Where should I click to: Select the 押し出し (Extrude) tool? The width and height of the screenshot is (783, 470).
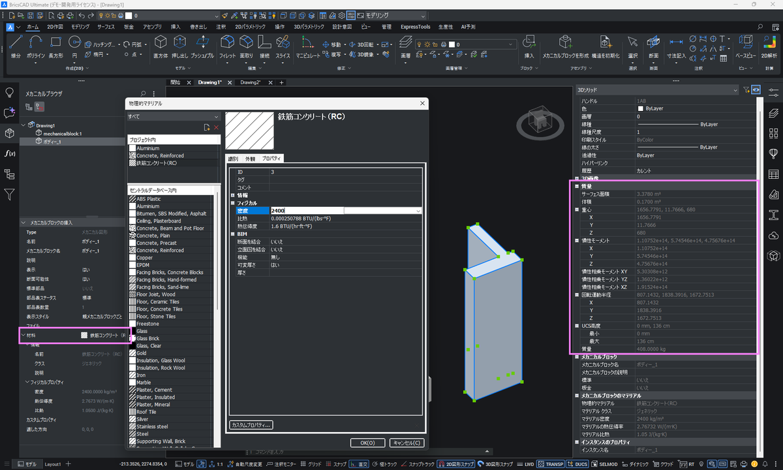179,47
